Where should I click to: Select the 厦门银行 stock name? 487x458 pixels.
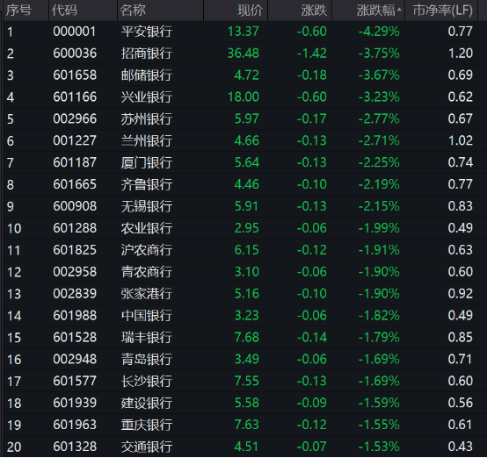click(x=147, y=162)
